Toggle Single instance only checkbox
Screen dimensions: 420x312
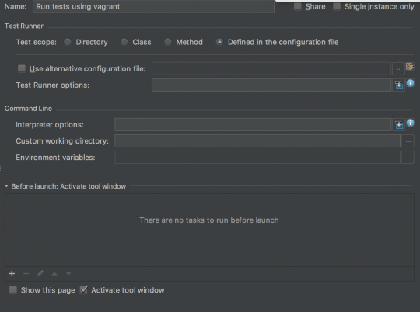click(x=337, y=6)
